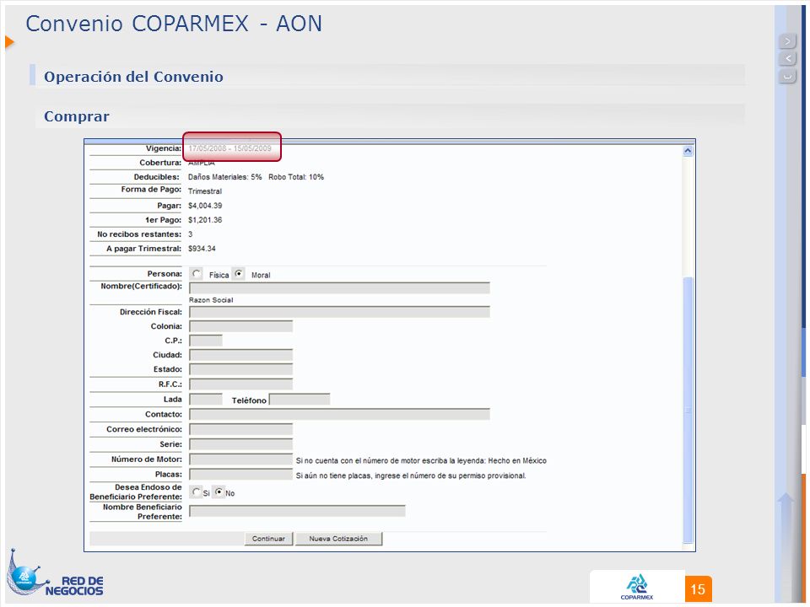The image size is (810, 607).
Task: Click the Nueva Cotización button
Action: (x=338, y=539)
